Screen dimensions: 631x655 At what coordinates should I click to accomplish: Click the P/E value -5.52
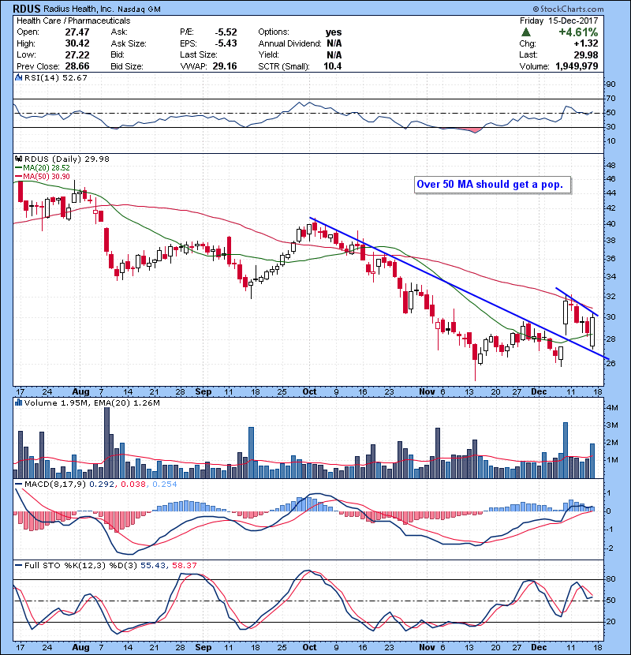tap(226, 32)
